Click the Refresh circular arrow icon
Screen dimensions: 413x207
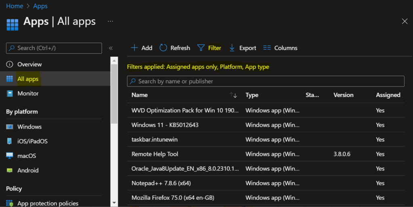[x=163, y=48]
